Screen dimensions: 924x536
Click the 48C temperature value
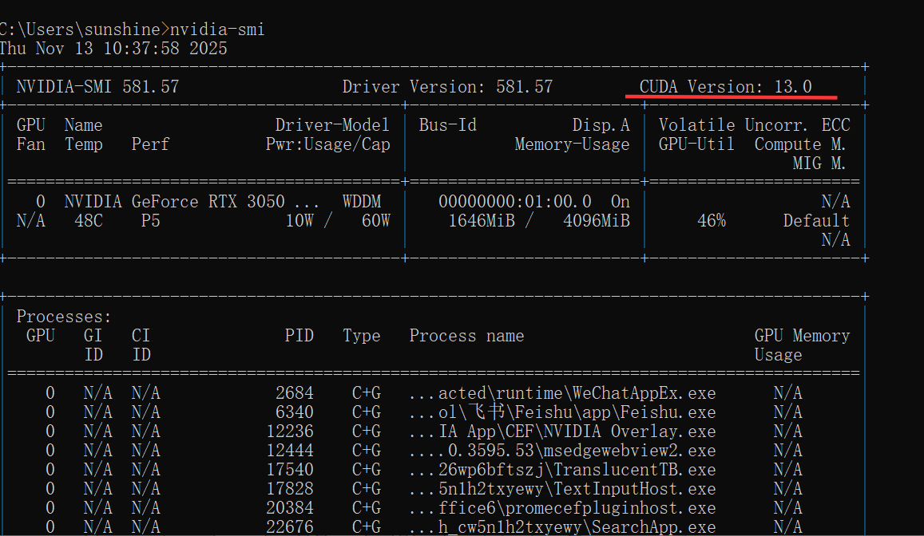[x=89, y=221]
